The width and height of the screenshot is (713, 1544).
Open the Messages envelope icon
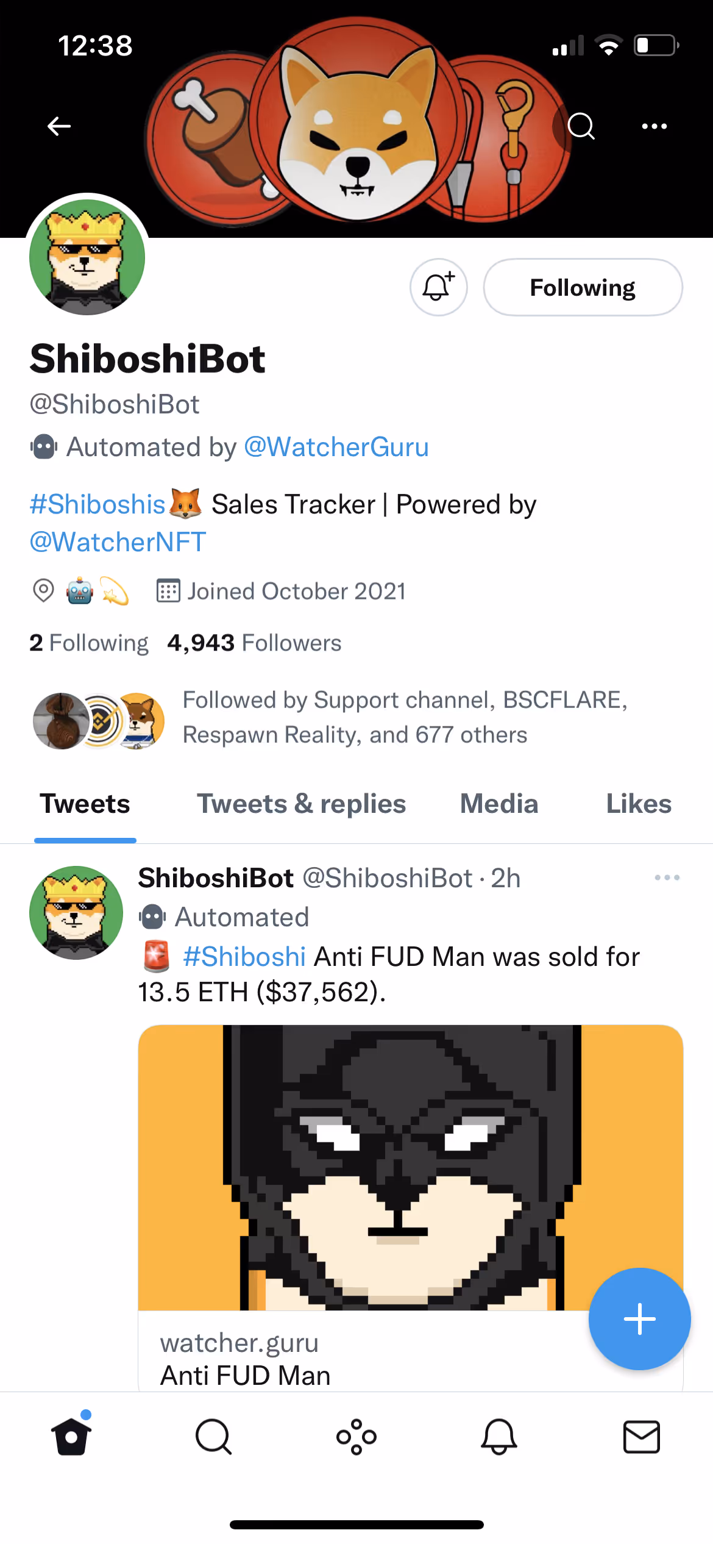click(x=641, y=1437)
